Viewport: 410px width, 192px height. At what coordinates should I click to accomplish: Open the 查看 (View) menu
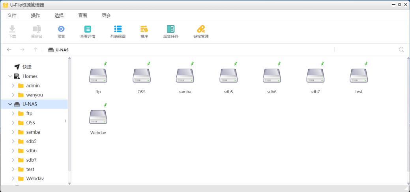point(82,15)
